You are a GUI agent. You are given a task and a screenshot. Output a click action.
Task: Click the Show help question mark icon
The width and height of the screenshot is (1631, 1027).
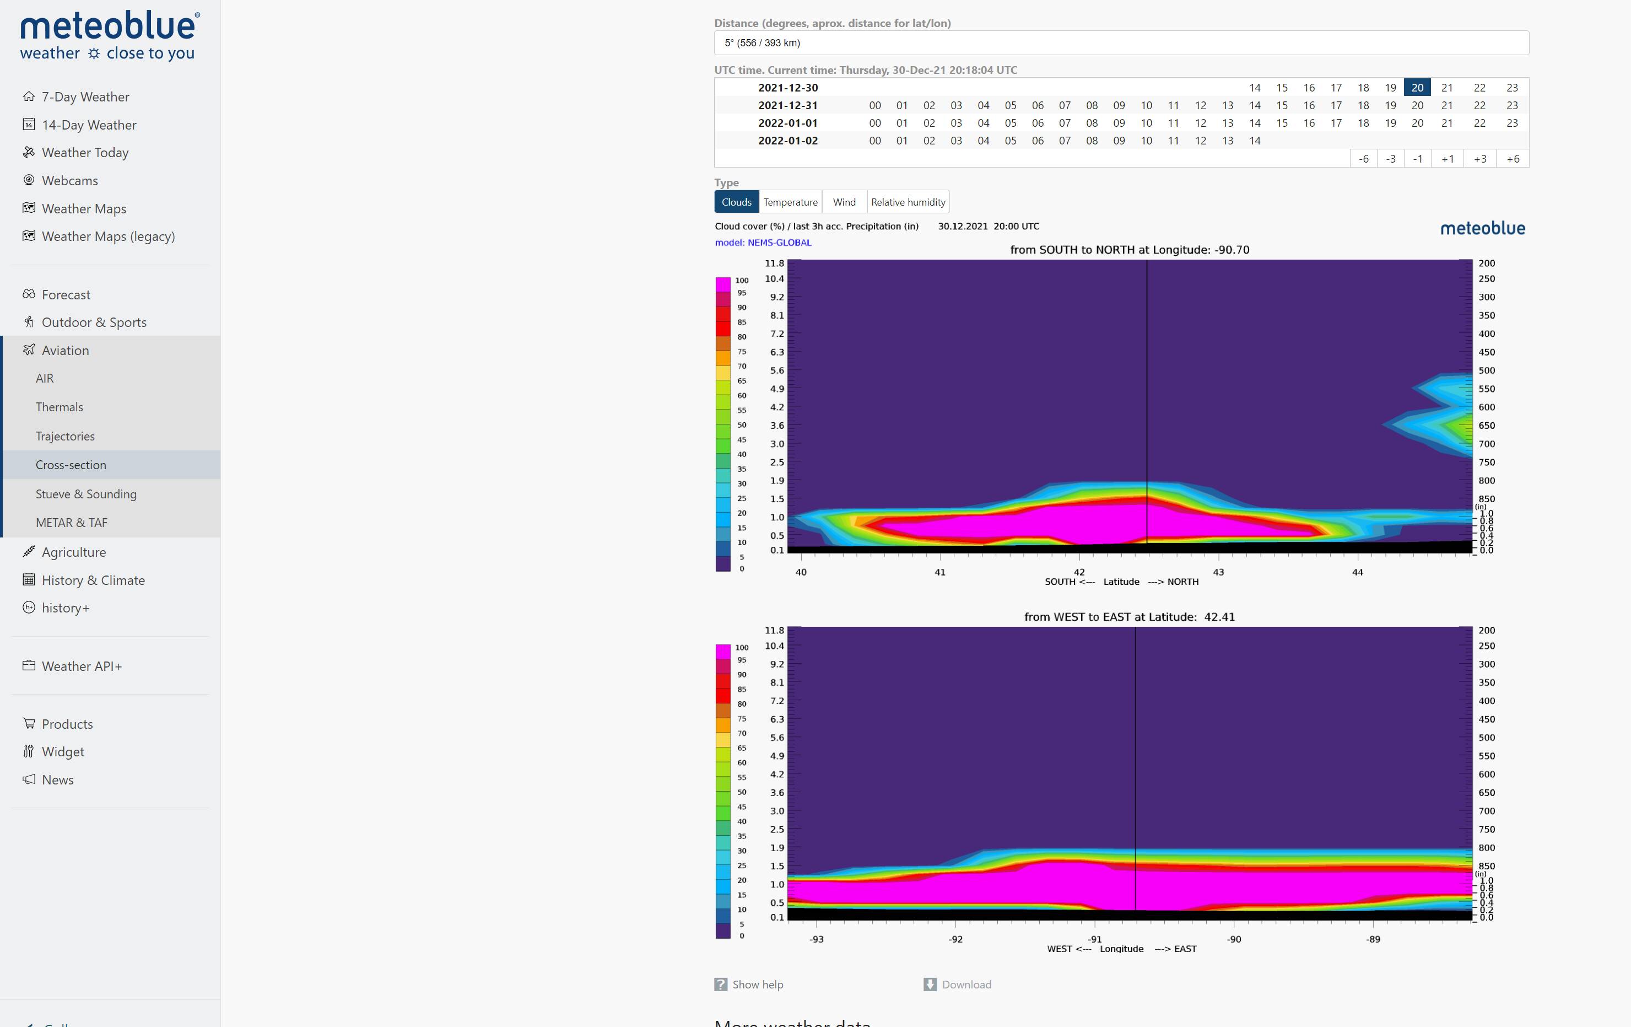pos(721,985)
